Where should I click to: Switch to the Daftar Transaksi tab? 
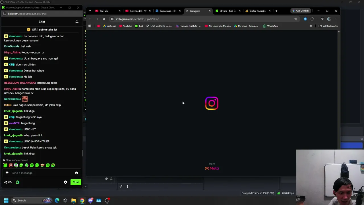(x=258, y=11)
